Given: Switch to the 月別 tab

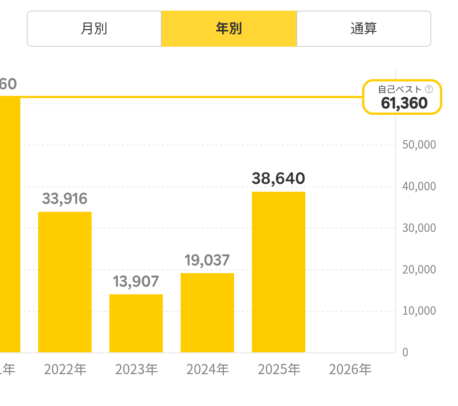Looking at the screenshot, I should tap(94, 29).
